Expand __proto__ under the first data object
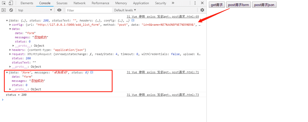Image resolution: width=308 pixels, height=122 pixels. [x=13, y=46]
